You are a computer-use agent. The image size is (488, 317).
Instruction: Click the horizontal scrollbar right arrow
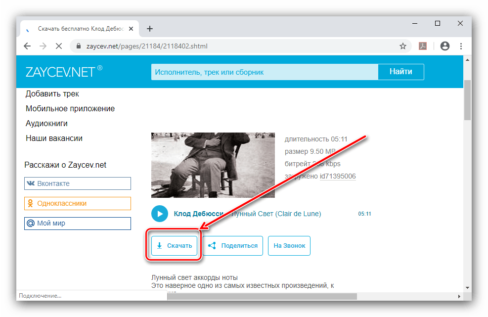click(459, 296)
